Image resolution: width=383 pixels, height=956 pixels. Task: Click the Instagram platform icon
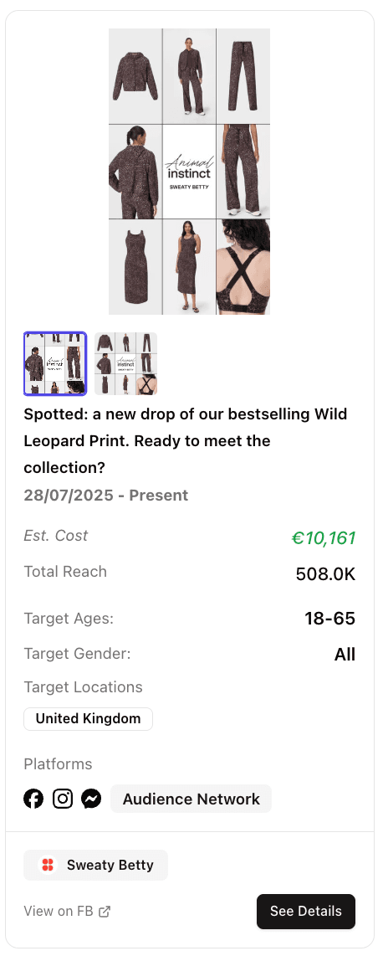click(x=63, y=799)
